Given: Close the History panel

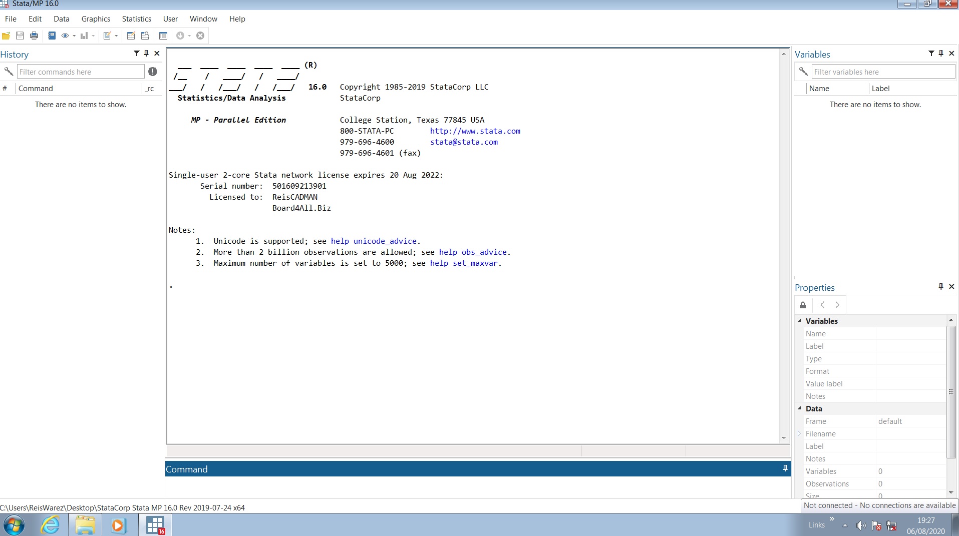Looking at the screenshot, I should (x=157, y=53).
